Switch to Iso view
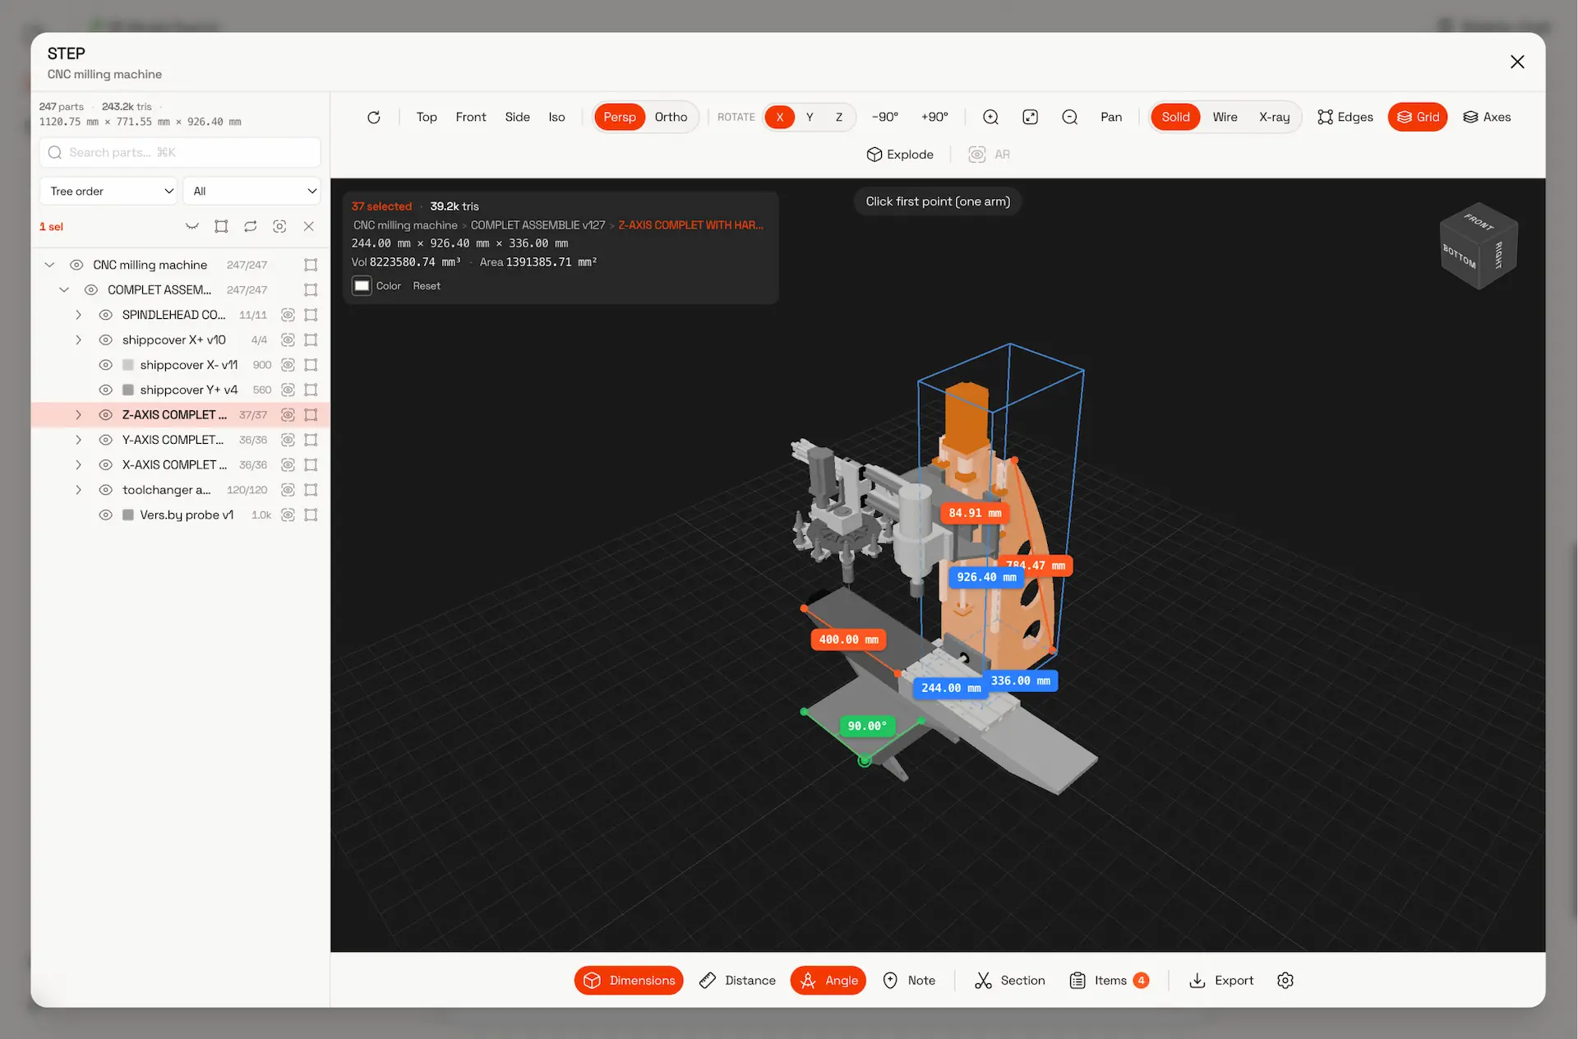This screenshot has width=1578, height=1039. 556,117
